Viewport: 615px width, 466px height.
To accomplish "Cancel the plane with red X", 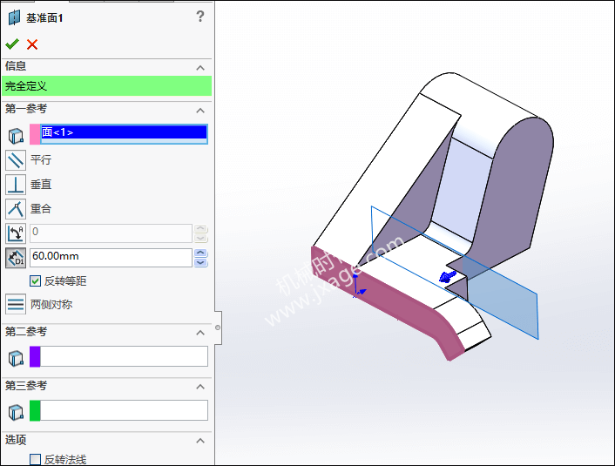I will tap(32, 44).
